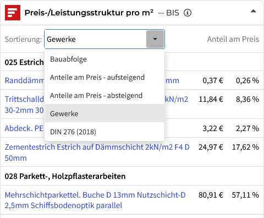This screenshot has height=218, width=264.
Task: Open Zementestrich Estrich auf Dämmschicht link
Action: coord(97,152)
